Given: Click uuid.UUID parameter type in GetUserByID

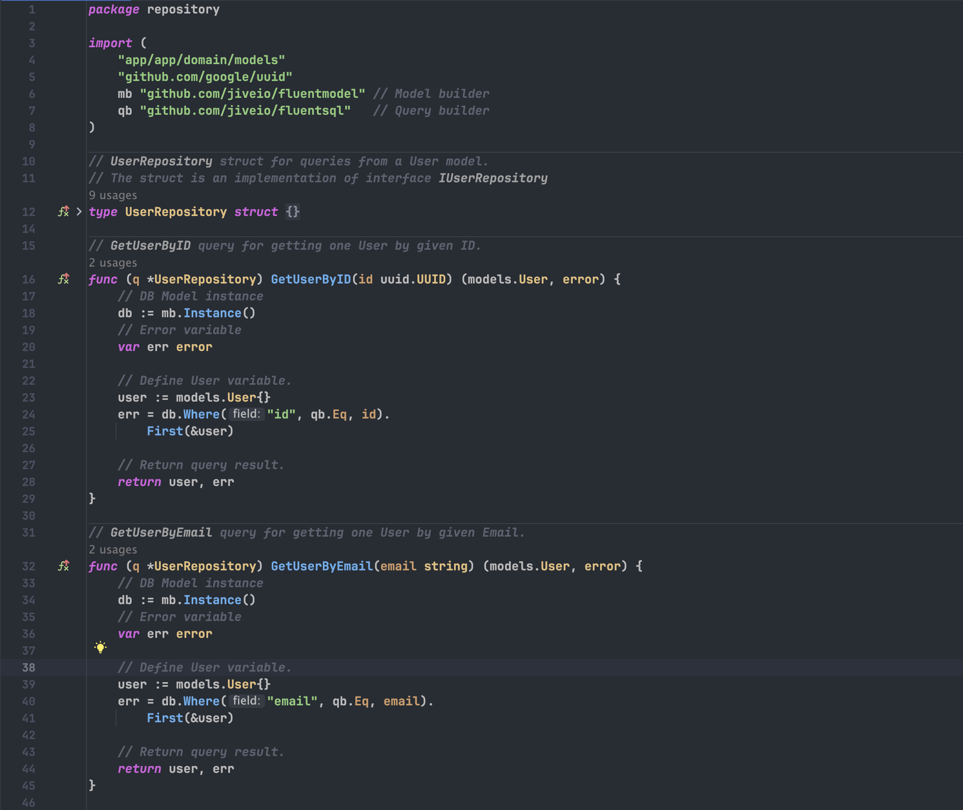Looking at the screenshot, I should [x=413, y=279].
